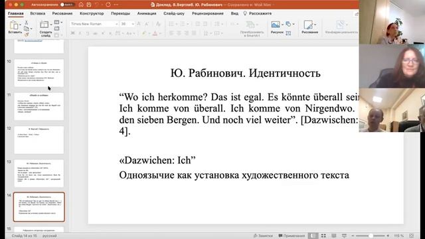Click Преобразовать в SmartArt icon
Screen dimensions: 425x239
pos(250,25)
